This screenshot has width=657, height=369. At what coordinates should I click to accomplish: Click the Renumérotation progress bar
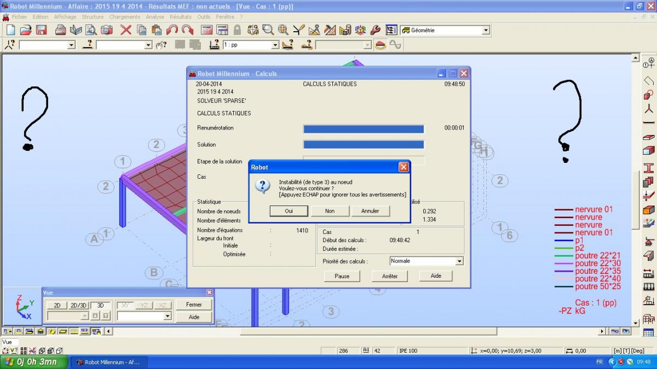click(364, 129)
